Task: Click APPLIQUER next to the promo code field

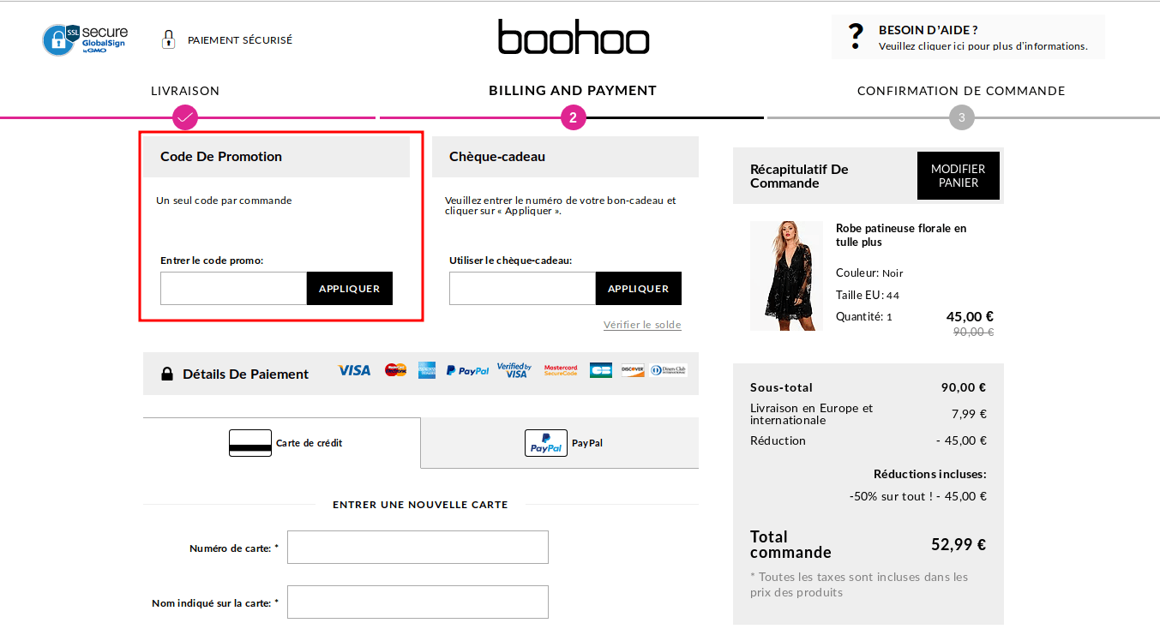Action: [349, 288]
